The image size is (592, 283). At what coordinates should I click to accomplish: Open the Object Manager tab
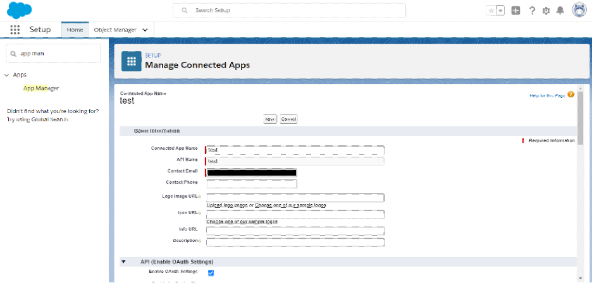pos(115,30)
